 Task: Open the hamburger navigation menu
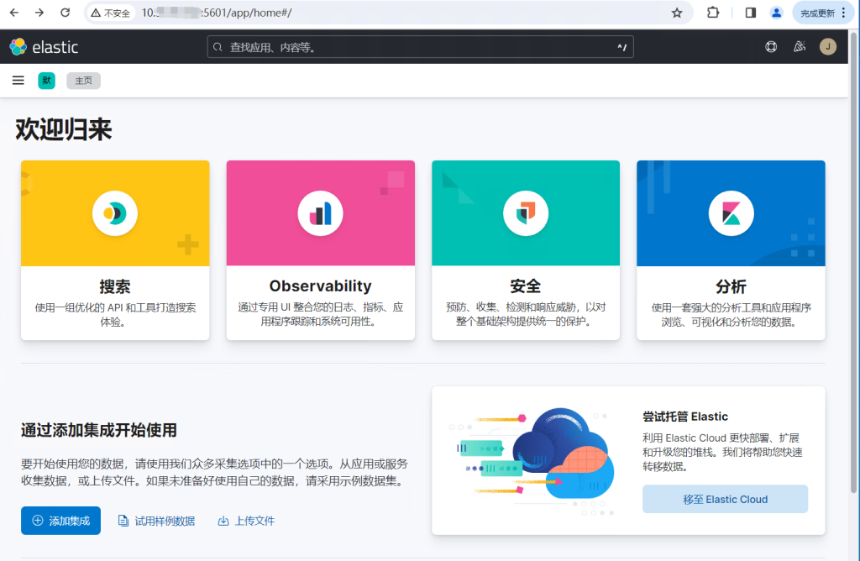pyautogui.click(x=18, y=81)
